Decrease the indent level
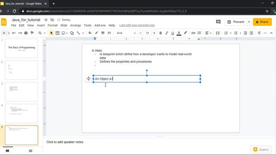 click(x=245, y=33)
